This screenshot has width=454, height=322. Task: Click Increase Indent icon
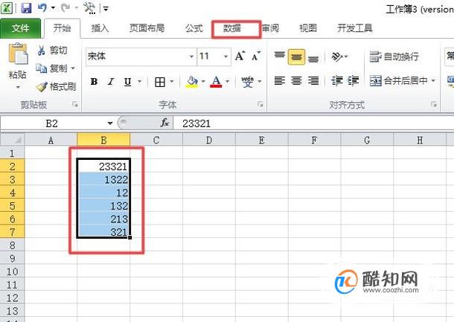point(354,81)
